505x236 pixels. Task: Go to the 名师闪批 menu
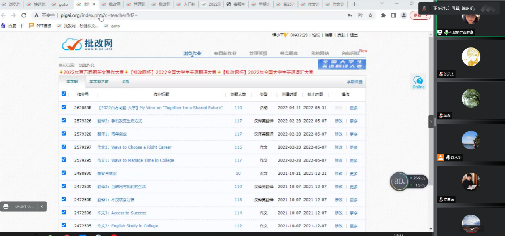[350, 53]
